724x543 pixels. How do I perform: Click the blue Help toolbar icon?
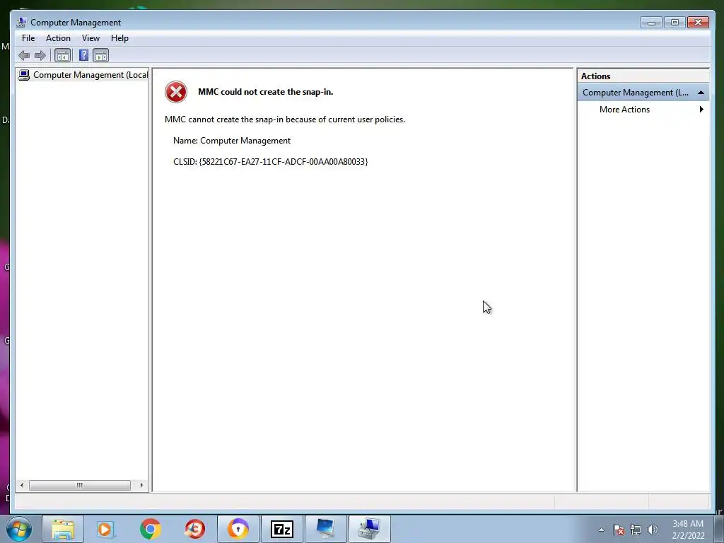click(83, 55)
